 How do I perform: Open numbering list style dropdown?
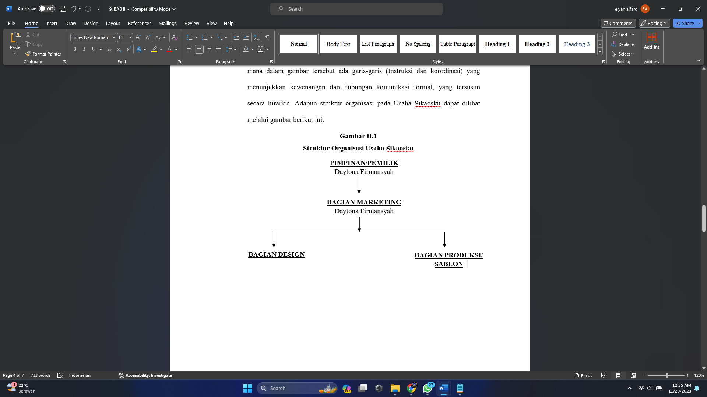point(211,37)
